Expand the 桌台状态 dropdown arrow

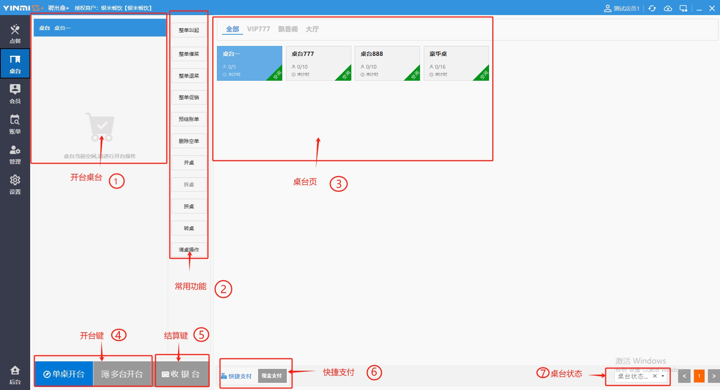[663, 376]
